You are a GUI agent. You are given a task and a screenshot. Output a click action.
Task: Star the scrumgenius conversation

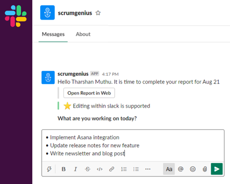coord(98,13)
